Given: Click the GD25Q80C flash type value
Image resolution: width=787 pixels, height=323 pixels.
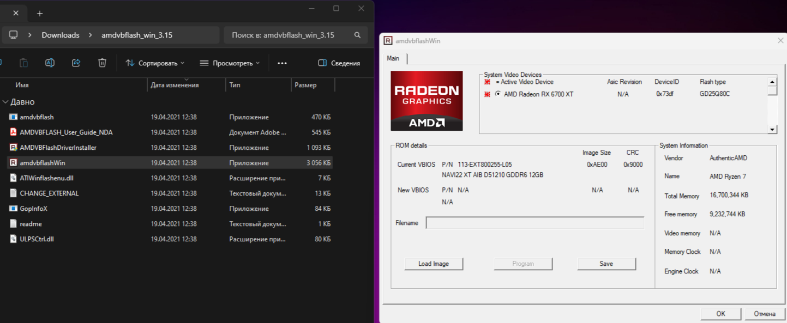Looking at the screenshot, I should [x=714, y=94].
